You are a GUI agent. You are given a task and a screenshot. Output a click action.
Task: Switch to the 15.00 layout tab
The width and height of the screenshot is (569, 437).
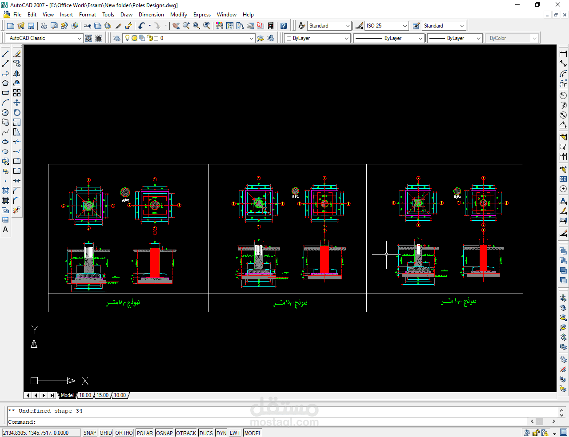coord(103,395)
